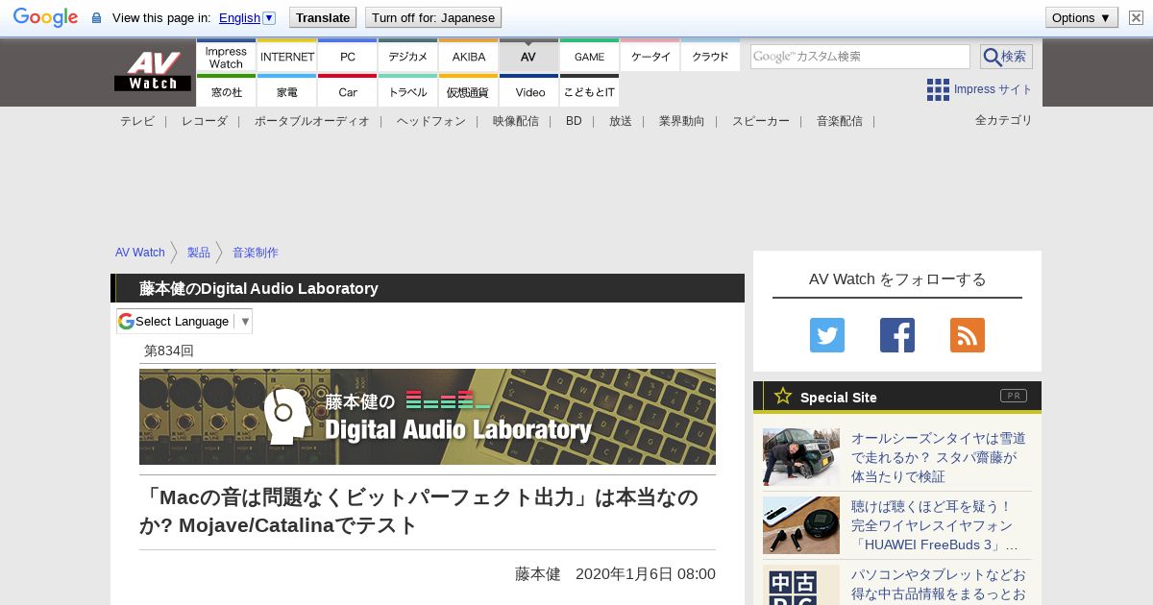Click the AV Watch site logo

click(x=153, y=72)
